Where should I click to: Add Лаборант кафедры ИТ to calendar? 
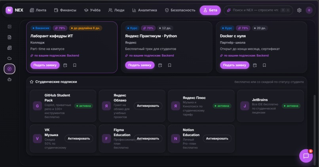[x=65, y=65]
